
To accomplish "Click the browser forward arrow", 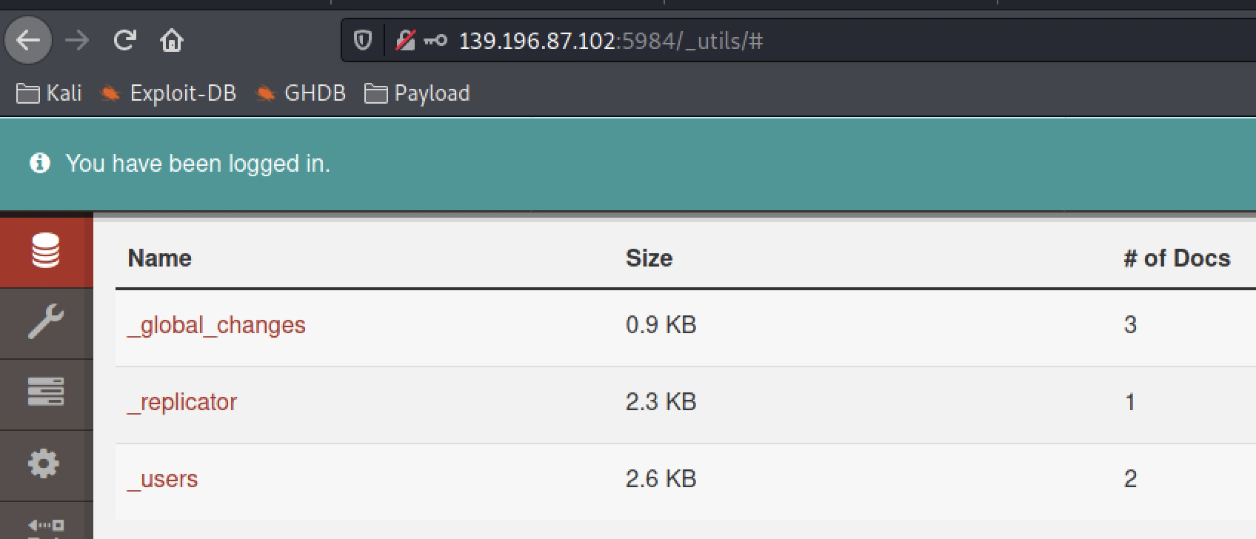I will (77, 40).
